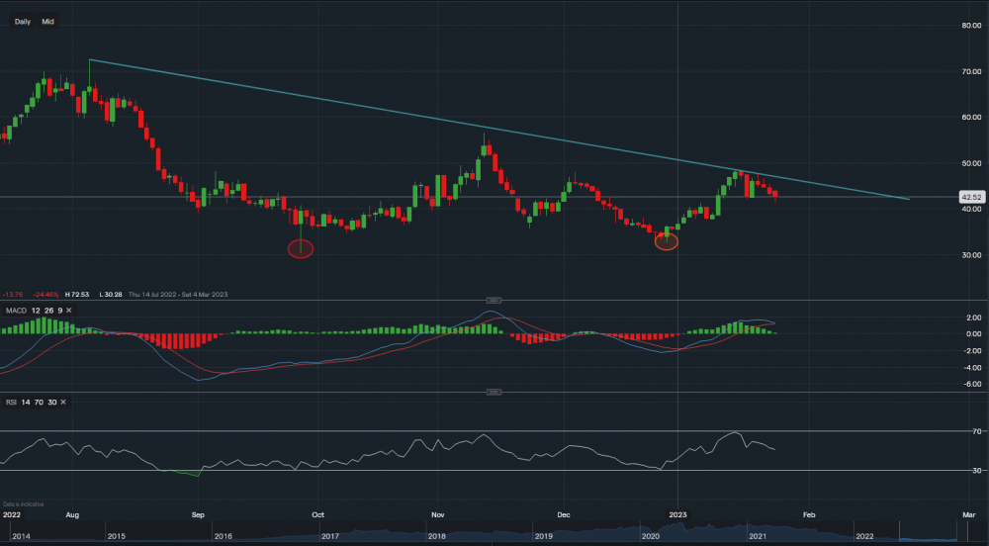This screenshot has height=546, width=989.
Task: Select the descending teal trendline
Action: (x=494, y=128)
